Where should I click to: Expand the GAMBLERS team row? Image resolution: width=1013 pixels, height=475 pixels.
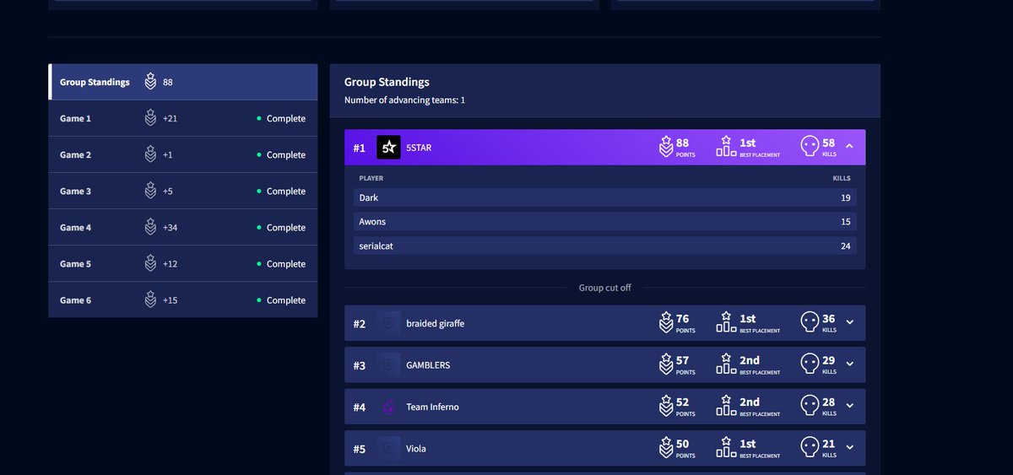tap(849, 364)
